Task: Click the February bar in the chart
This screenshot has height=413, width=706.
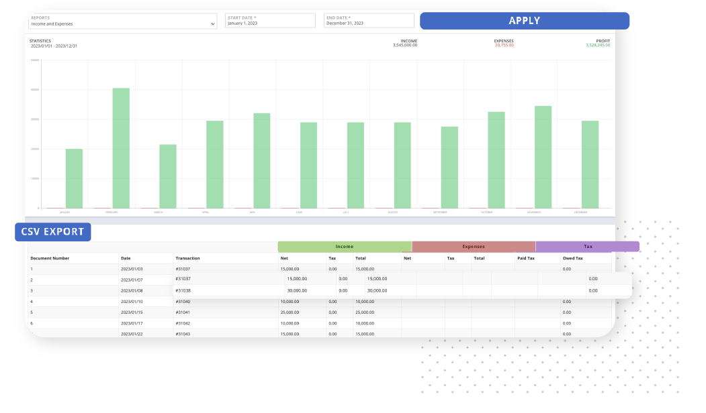Action: tap(121, 148)
